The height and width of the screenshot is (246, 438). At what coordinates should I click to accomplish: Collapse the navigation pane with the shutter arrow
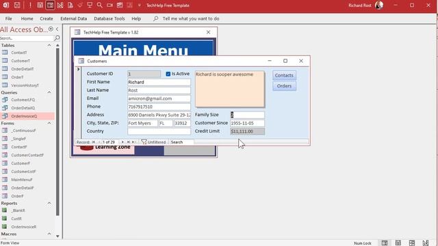[57, 29]
